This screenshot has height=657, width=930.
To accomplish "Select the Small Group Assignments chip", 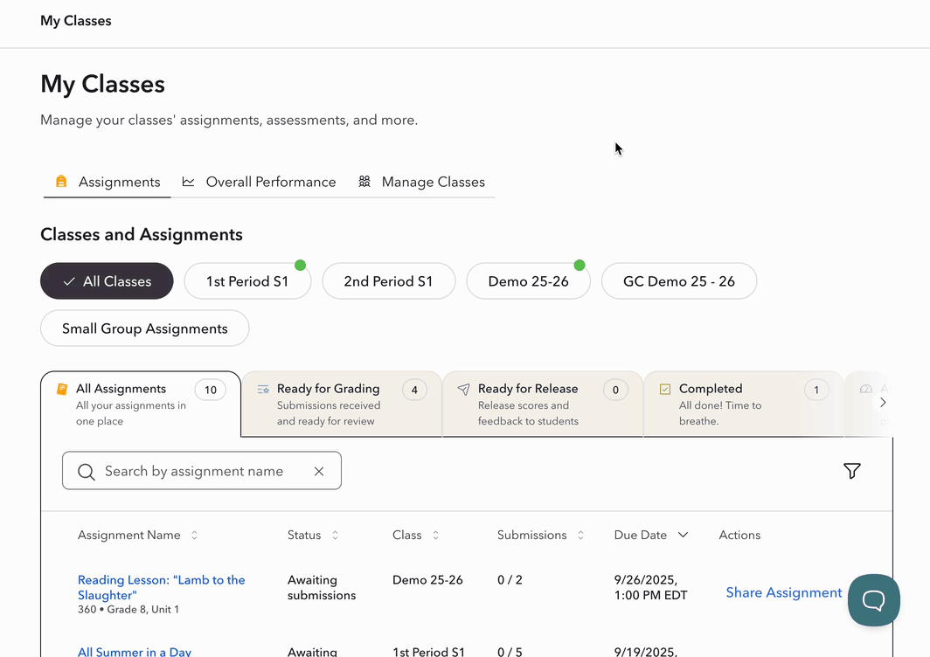I will (145, 328).
